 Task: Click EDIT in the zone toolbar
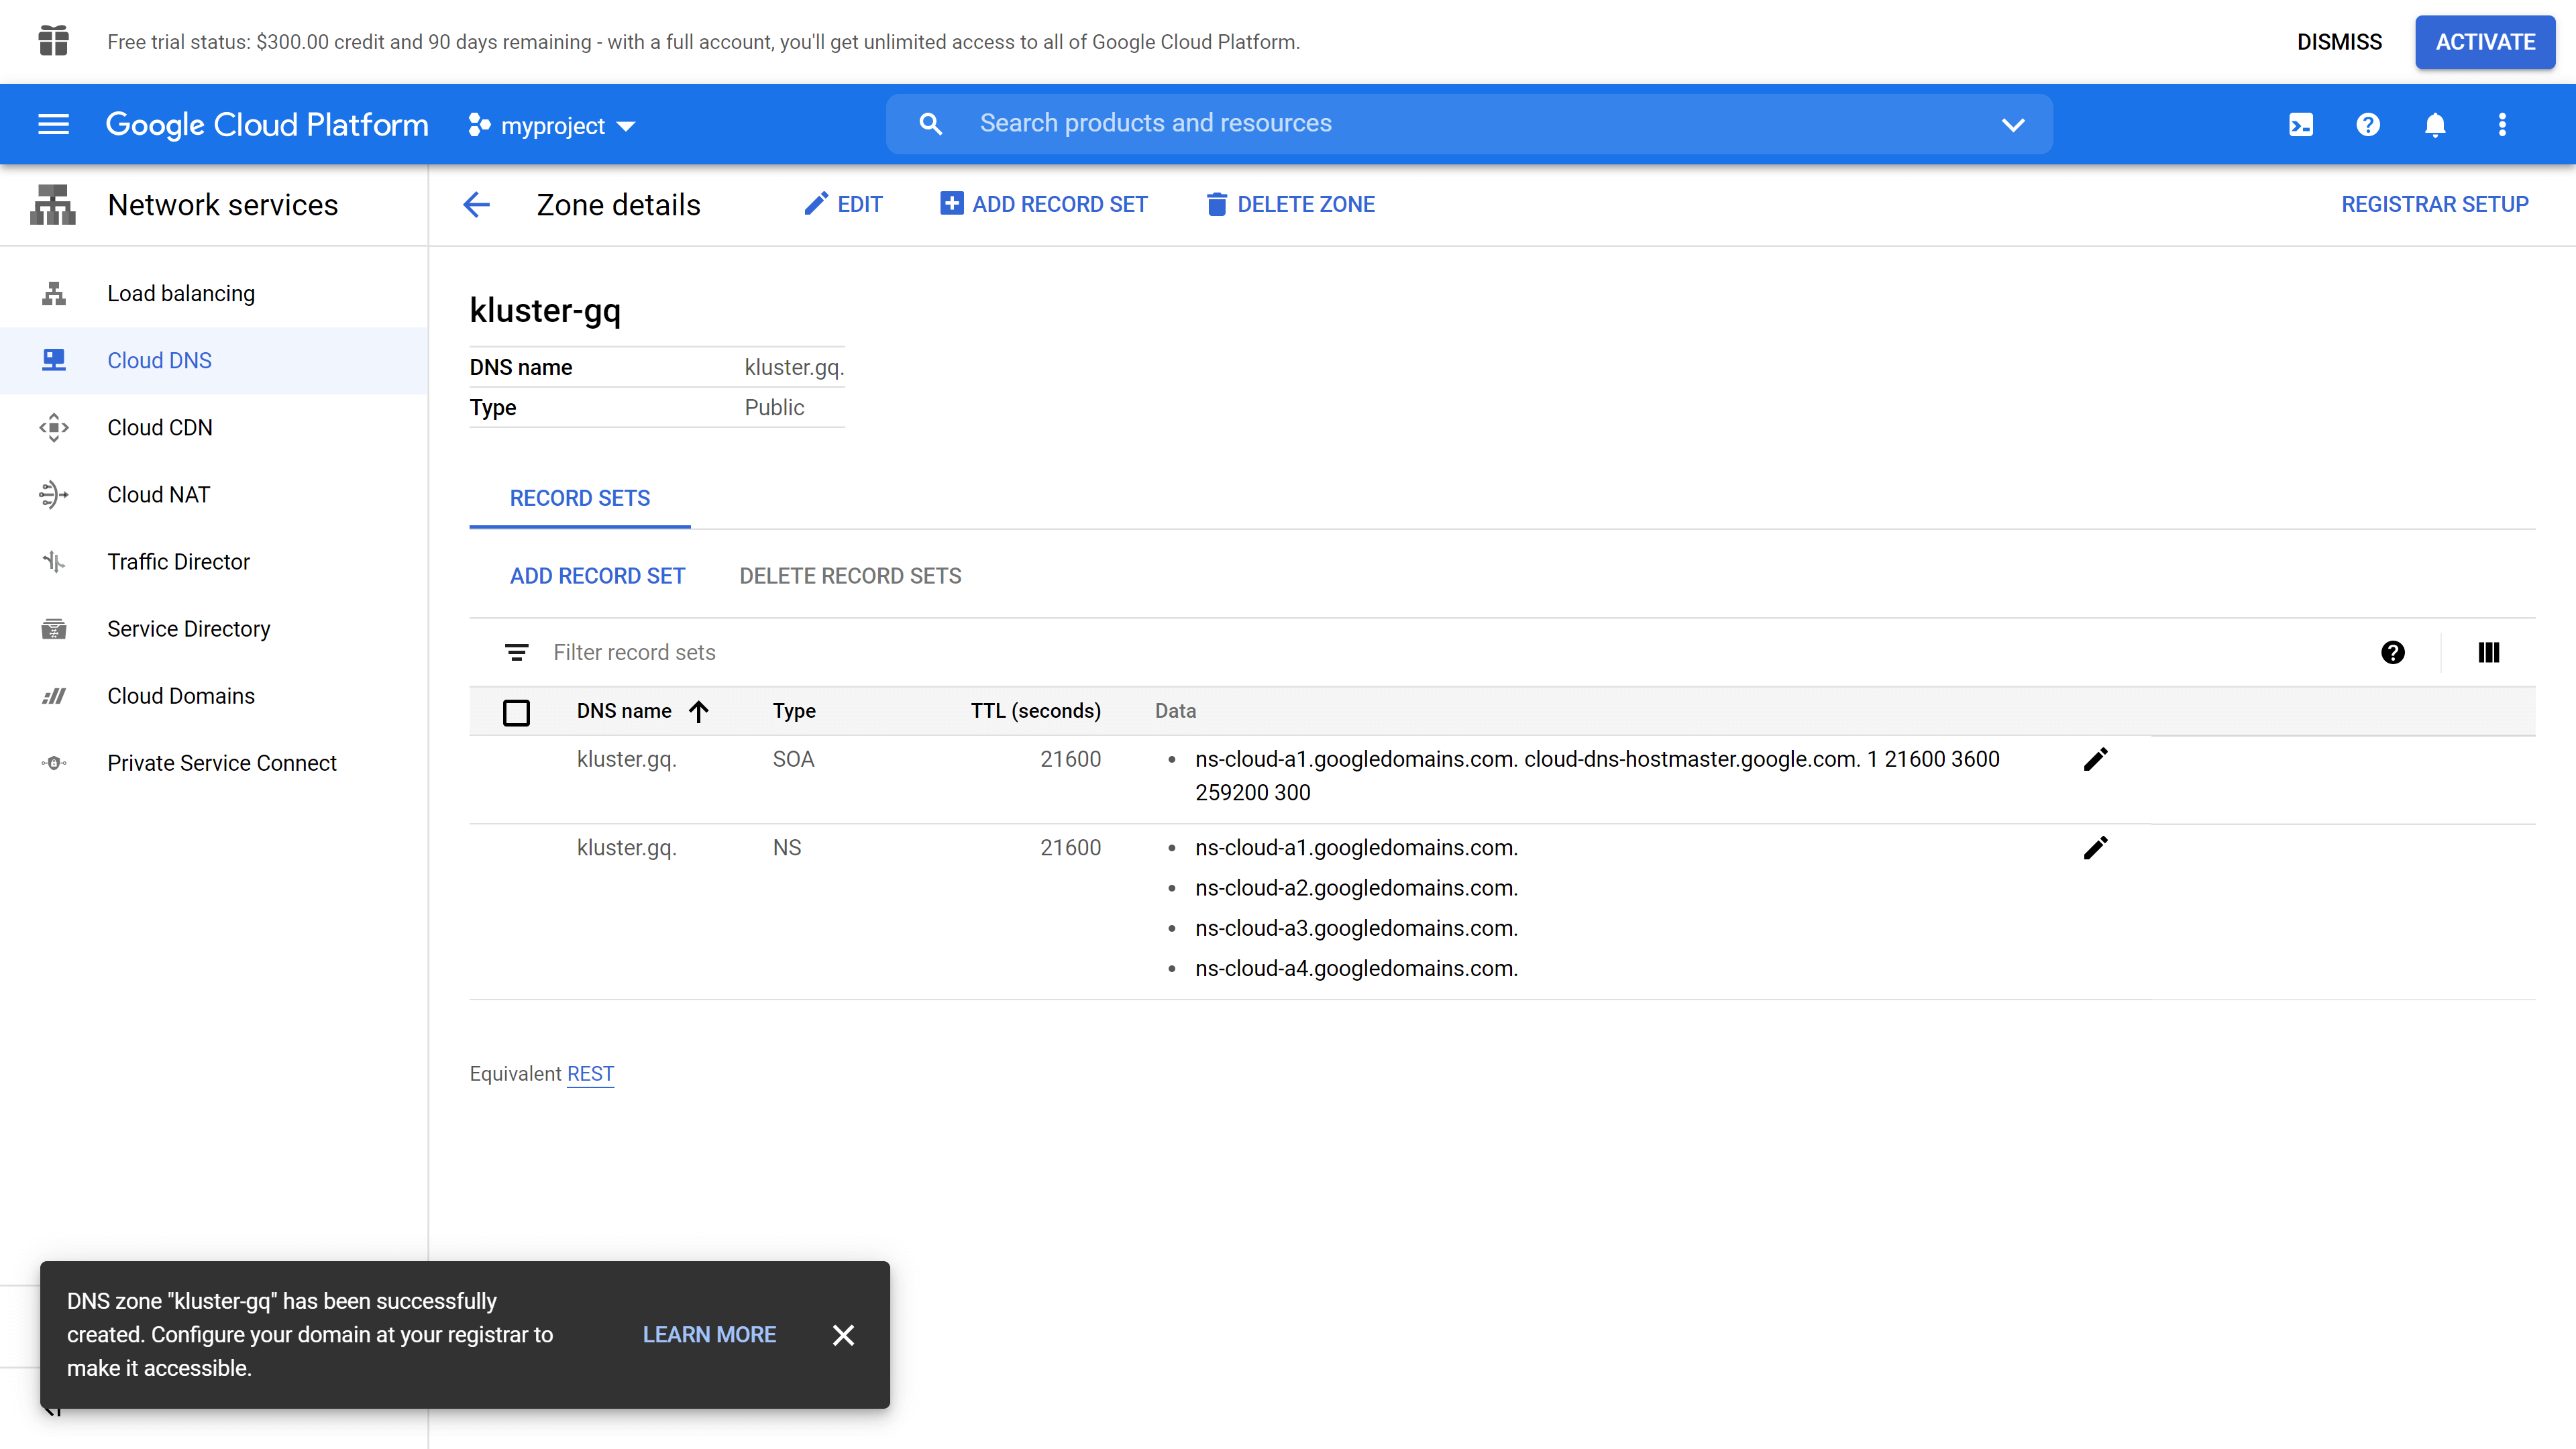844,204
